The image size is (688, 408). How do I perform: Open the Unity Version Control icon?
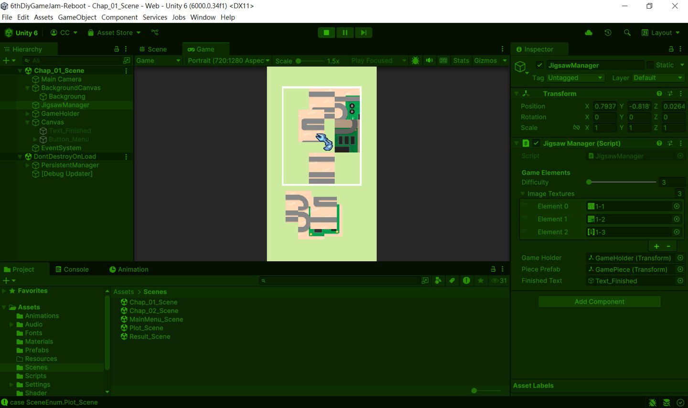tap(155, 32)
